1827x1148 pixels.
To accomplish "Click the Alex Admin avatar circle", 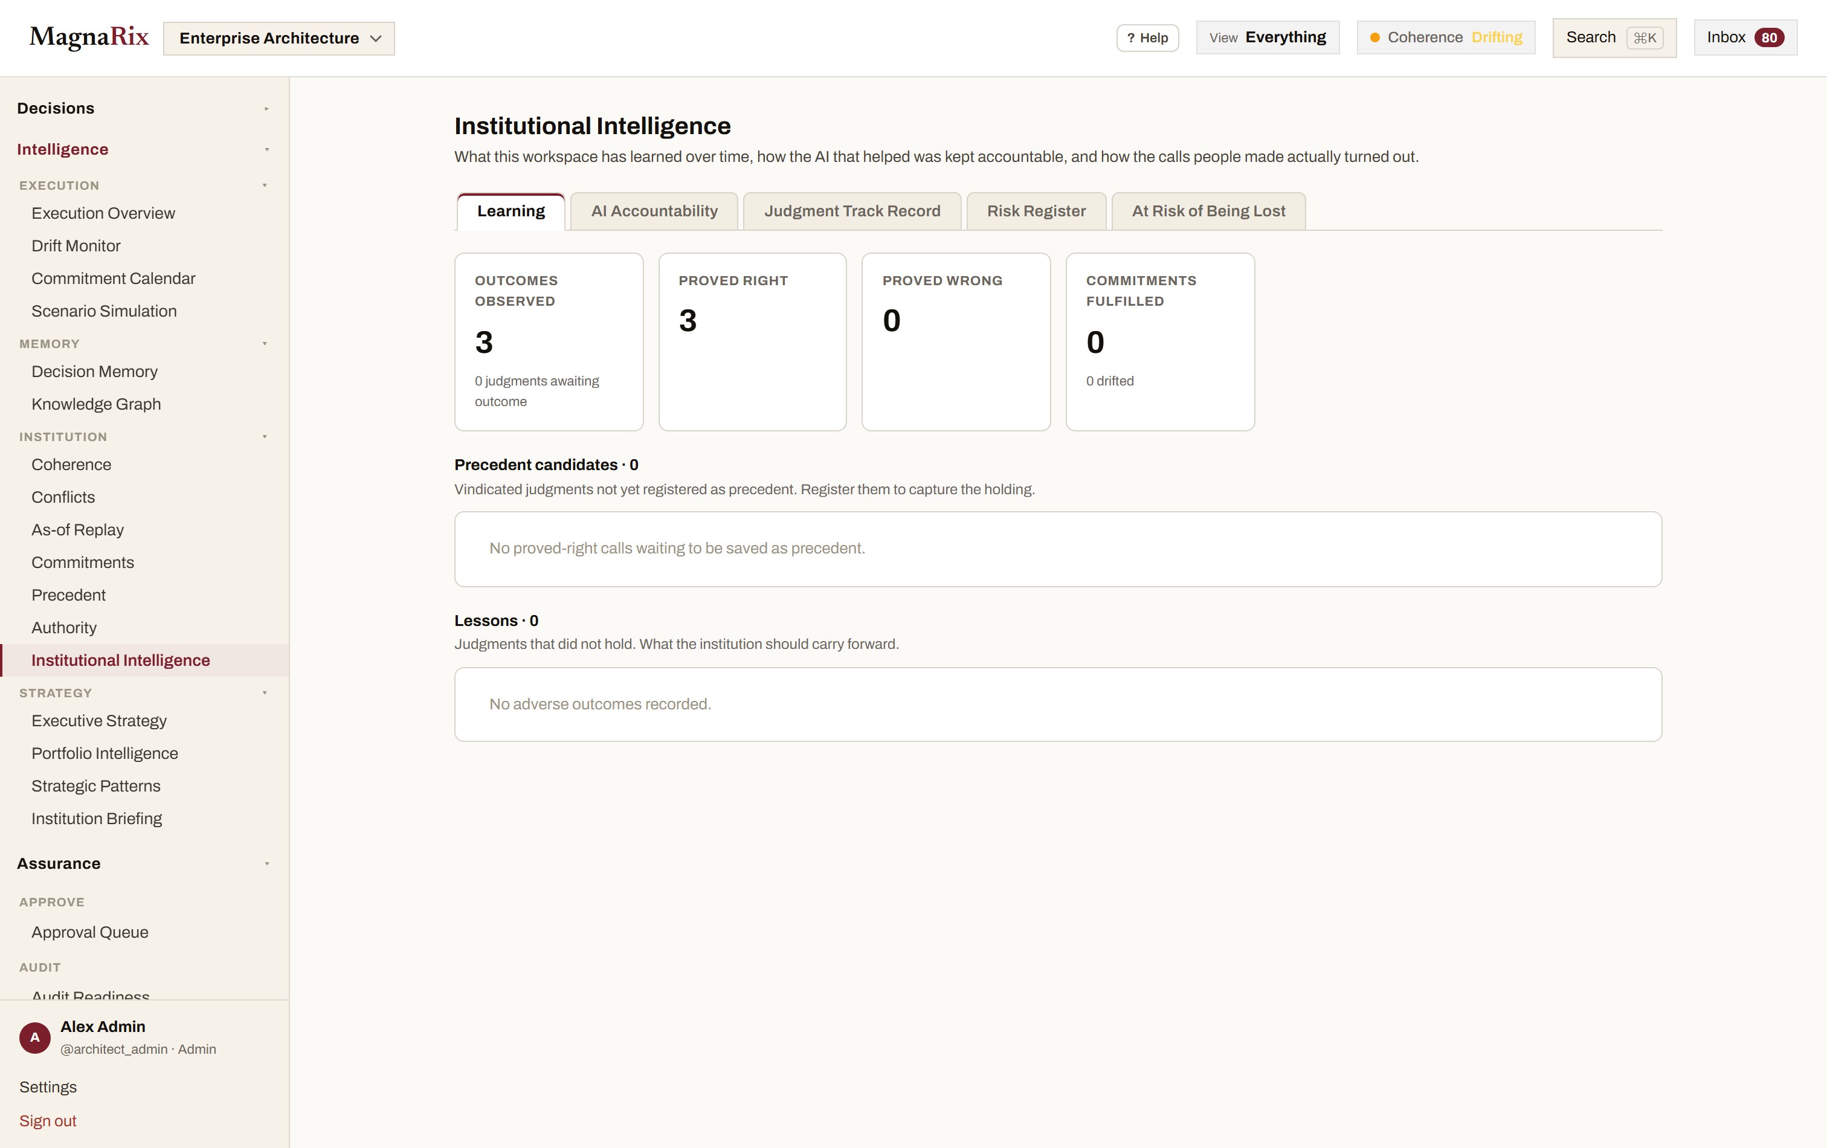I will pos(35,1037).
